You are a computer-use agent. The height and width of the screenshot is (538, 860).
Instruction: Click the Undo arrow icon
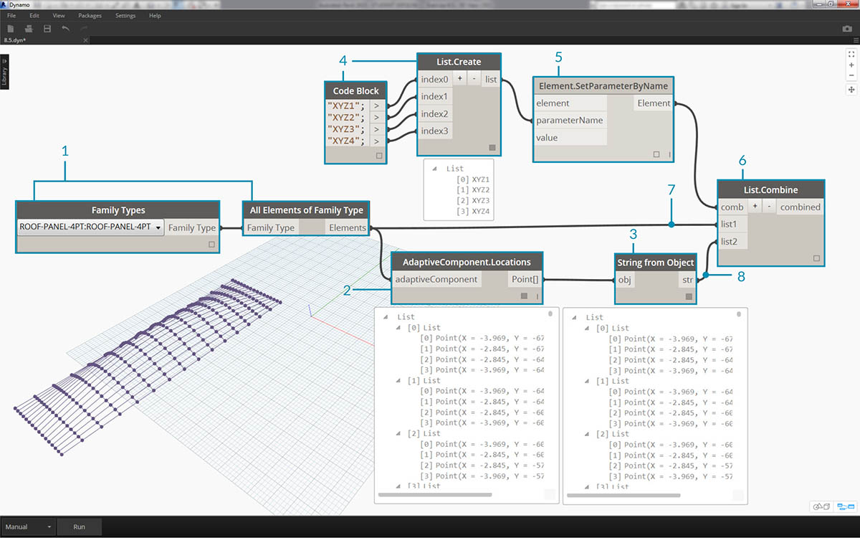click(66, 29)
